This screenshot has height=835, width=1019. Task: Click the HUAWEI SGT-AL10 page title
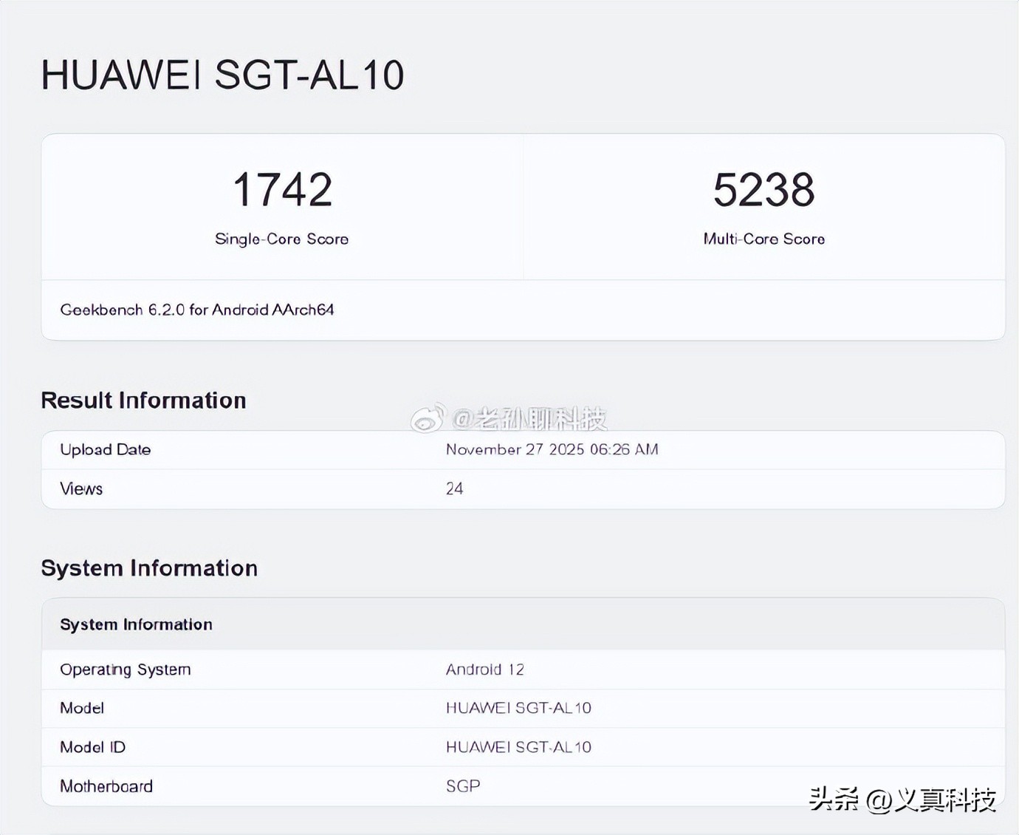coord(222,75)
